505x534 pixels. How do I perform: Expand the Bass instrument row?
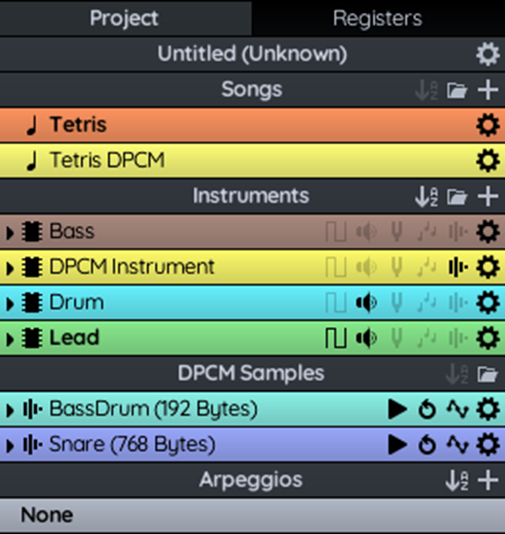pos(10,232)
